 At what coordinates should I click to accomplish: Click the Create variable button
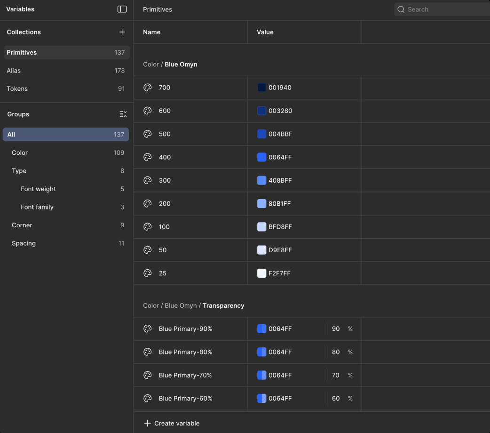[172, 423]
